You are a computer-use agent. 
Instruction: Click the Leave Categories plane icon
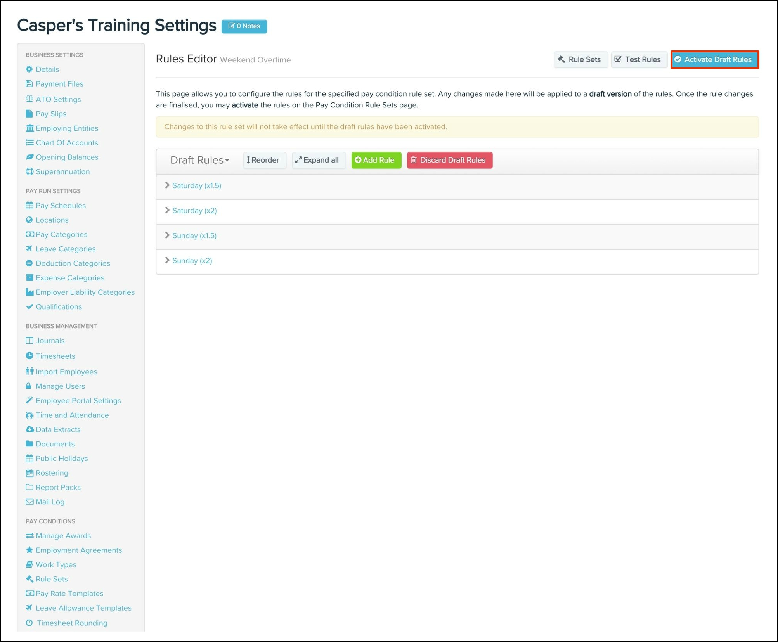[29, 249]
